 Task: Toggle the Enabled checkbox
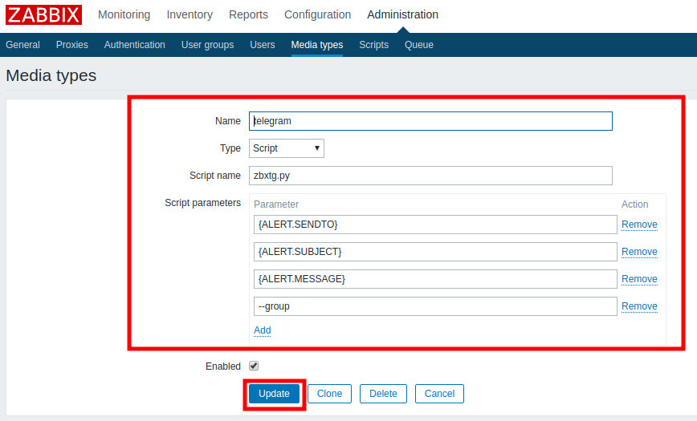(x=254, y=366)
